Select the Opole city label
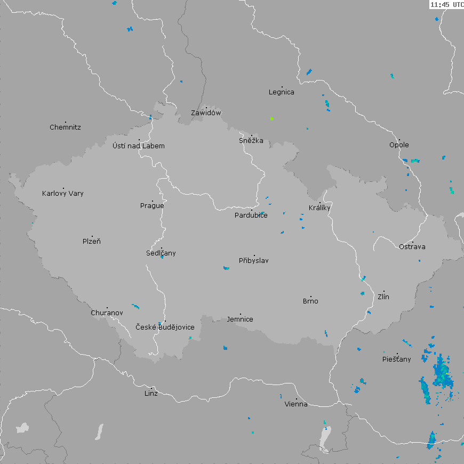The height and width of the screenshot is (464, 464). click(x=399, y=145)
